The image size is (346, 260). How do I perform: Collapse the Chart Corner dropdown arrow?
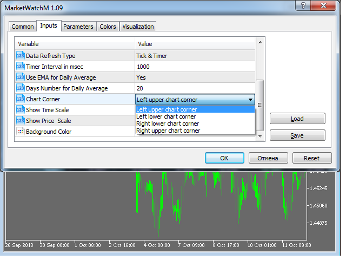coord(250,100)
